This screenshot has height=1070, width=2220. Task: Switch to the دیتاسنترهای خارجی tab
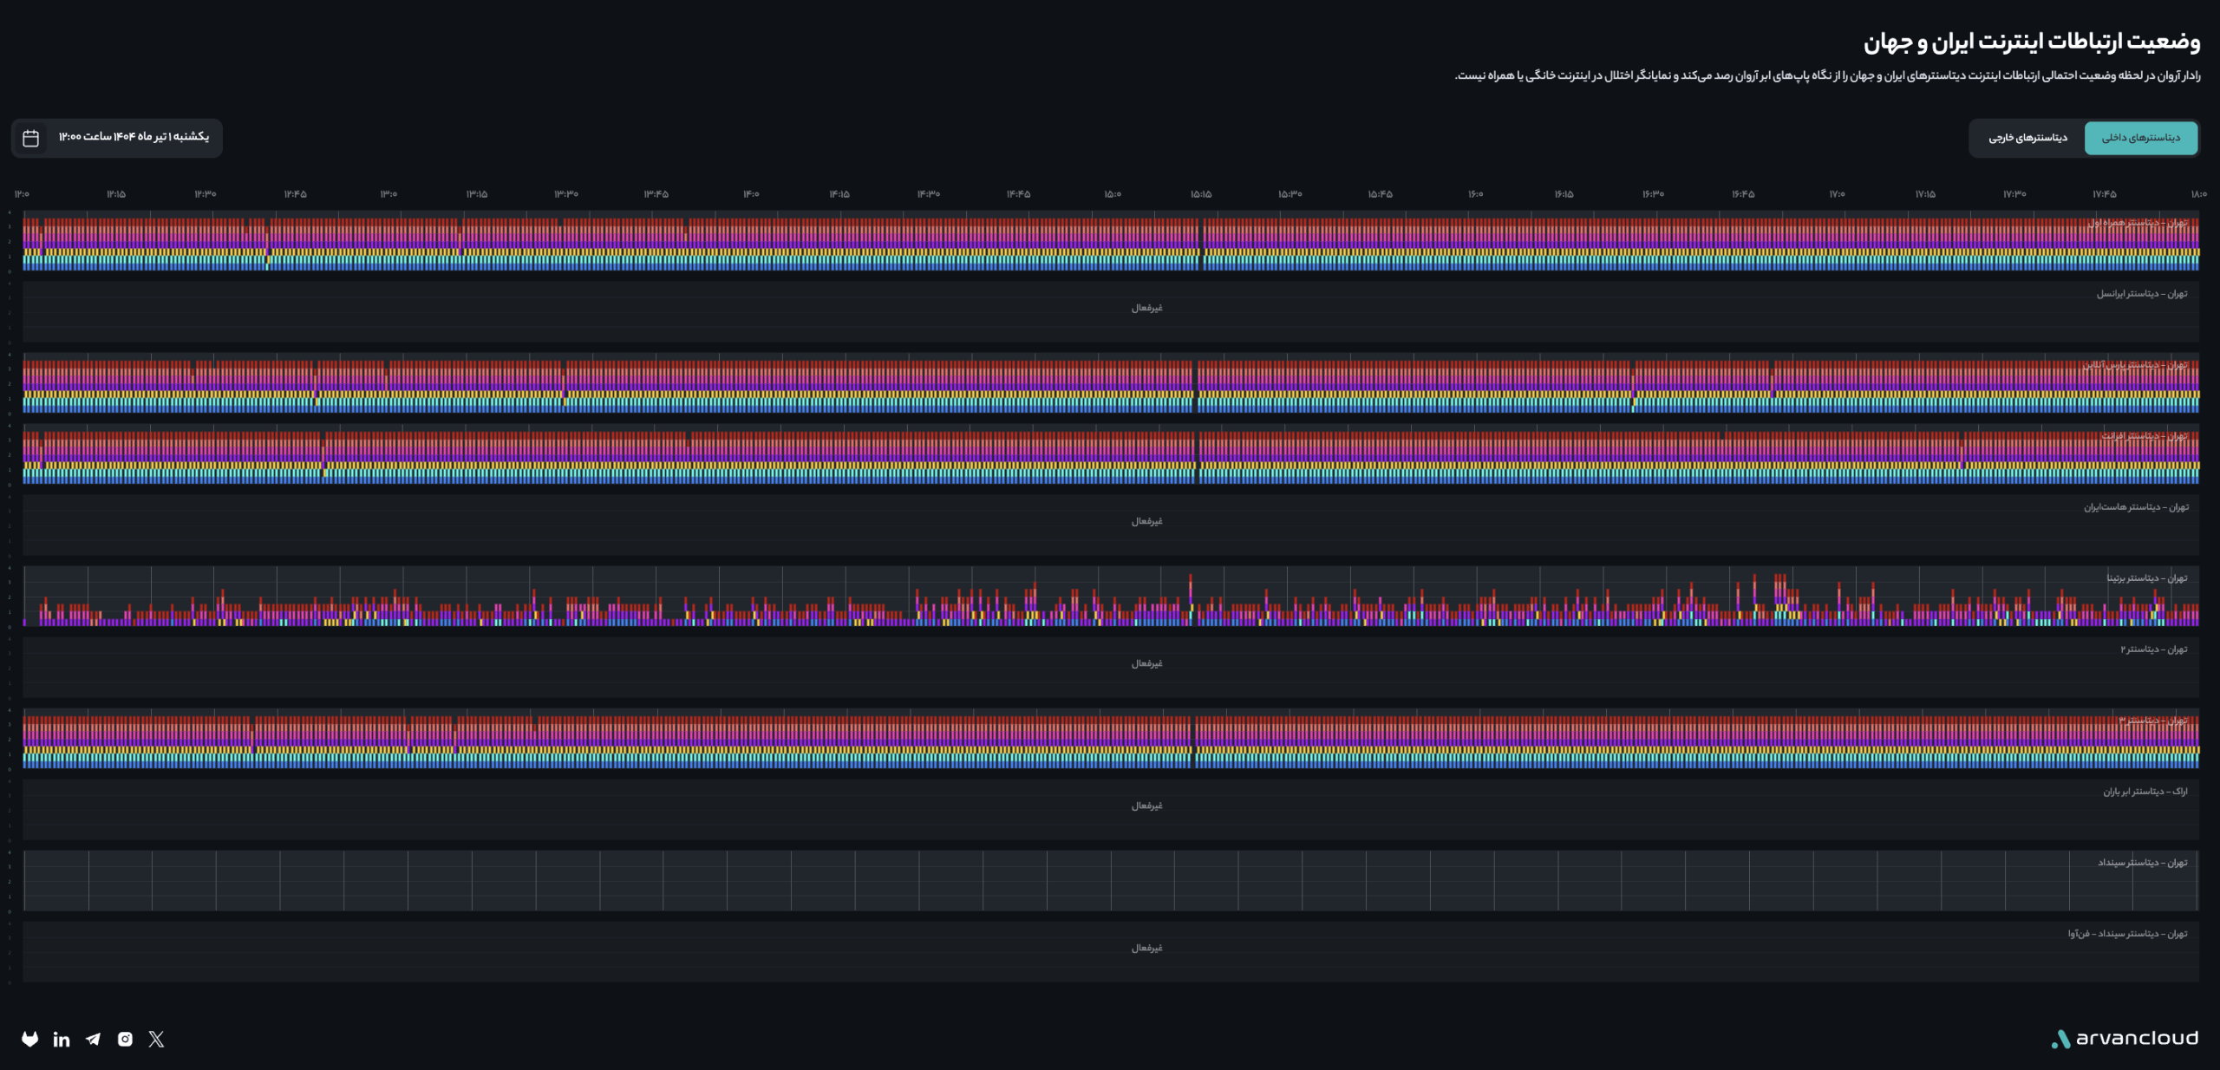[2027, 138]
